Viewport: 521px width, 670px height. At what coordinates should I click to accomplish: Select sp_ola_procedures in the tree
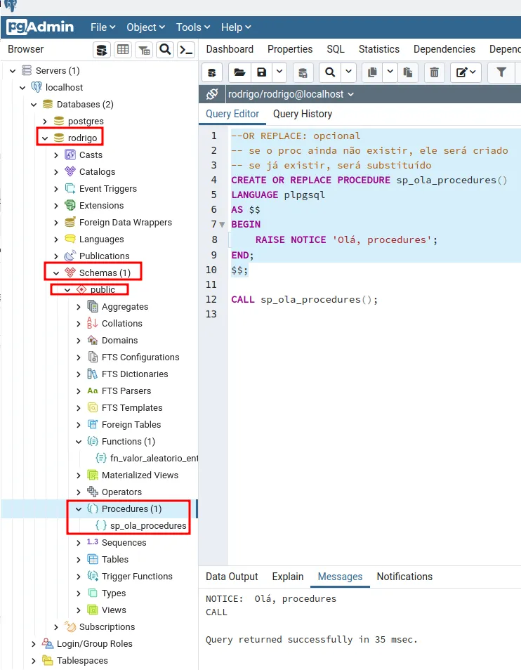click(x=148, y=525)
